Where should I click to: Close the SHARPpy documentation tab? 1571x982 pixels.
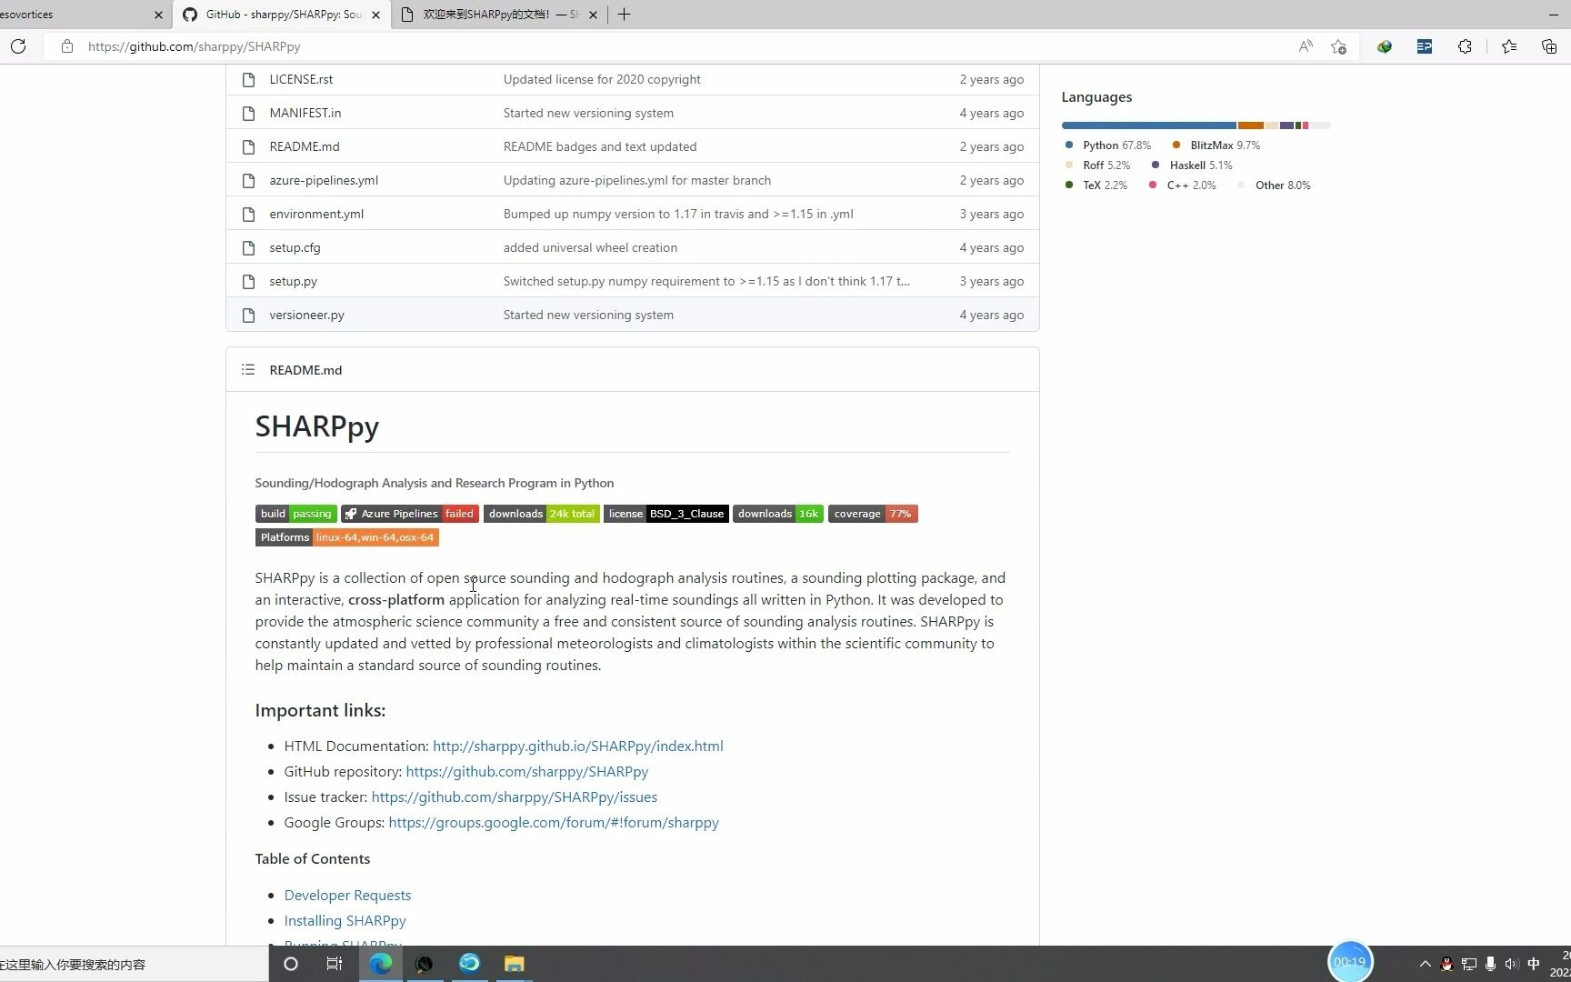coord(593,15)
